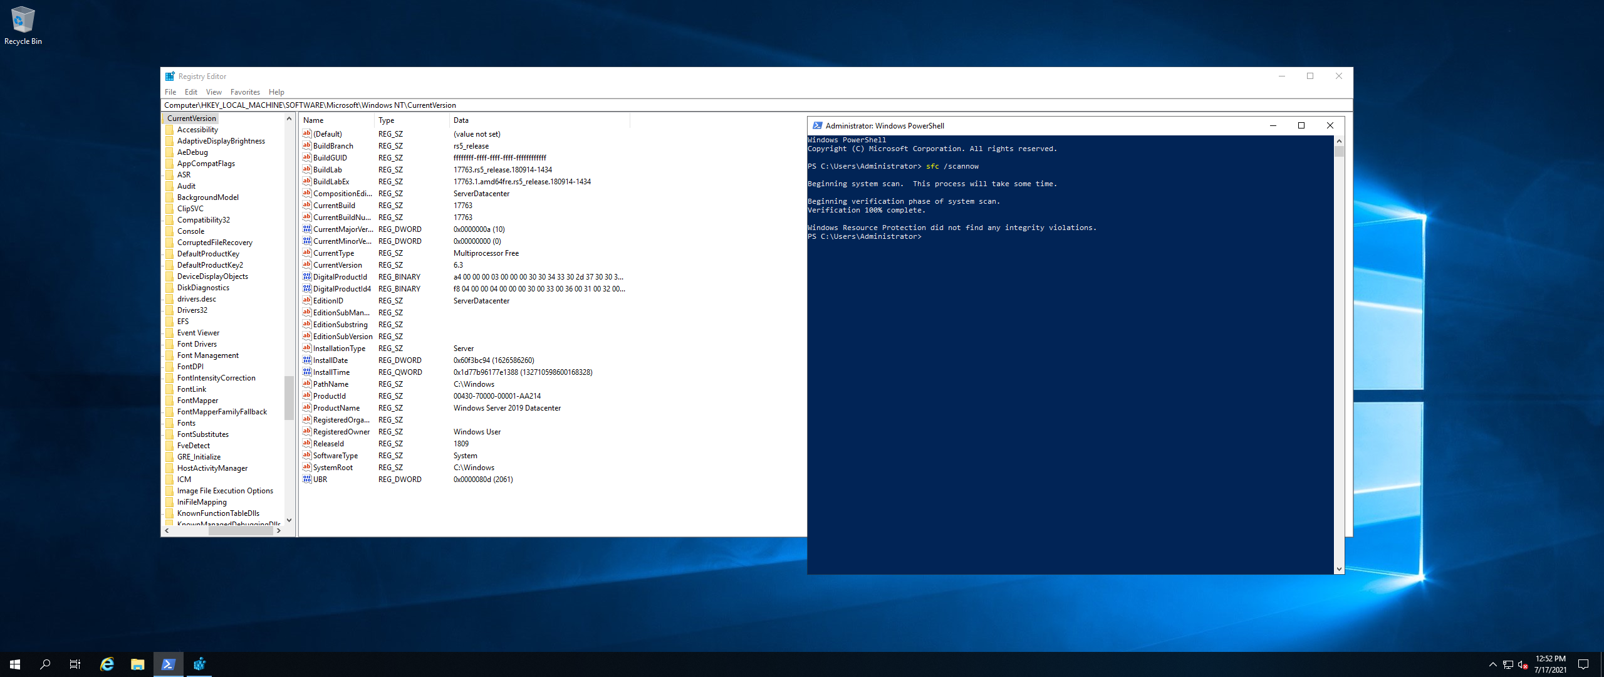Click the Registry Editor title bar icon
This screenshot has width=1604, height=677.
[x=170, y=76]
